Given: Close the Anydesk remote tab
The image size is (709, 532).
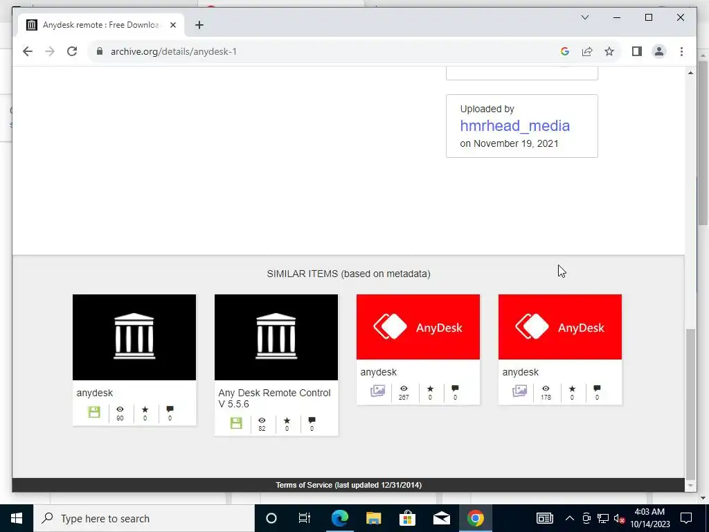Looking at the screenshot, I should point(172,25).
